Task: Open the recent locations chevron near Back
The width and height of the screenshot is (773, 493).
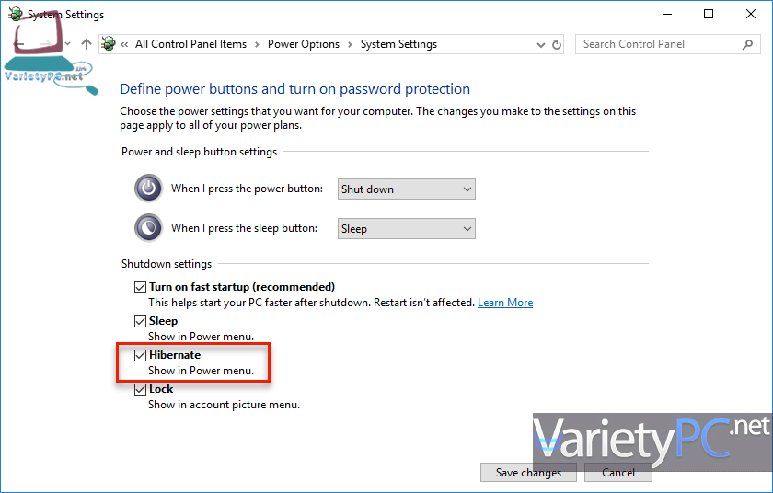Action: point(68,44)
